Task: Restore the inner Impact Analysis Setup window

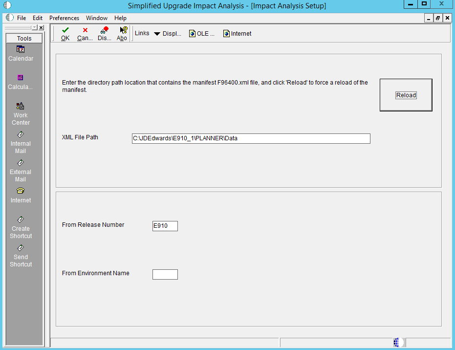Action: [438, 18]
